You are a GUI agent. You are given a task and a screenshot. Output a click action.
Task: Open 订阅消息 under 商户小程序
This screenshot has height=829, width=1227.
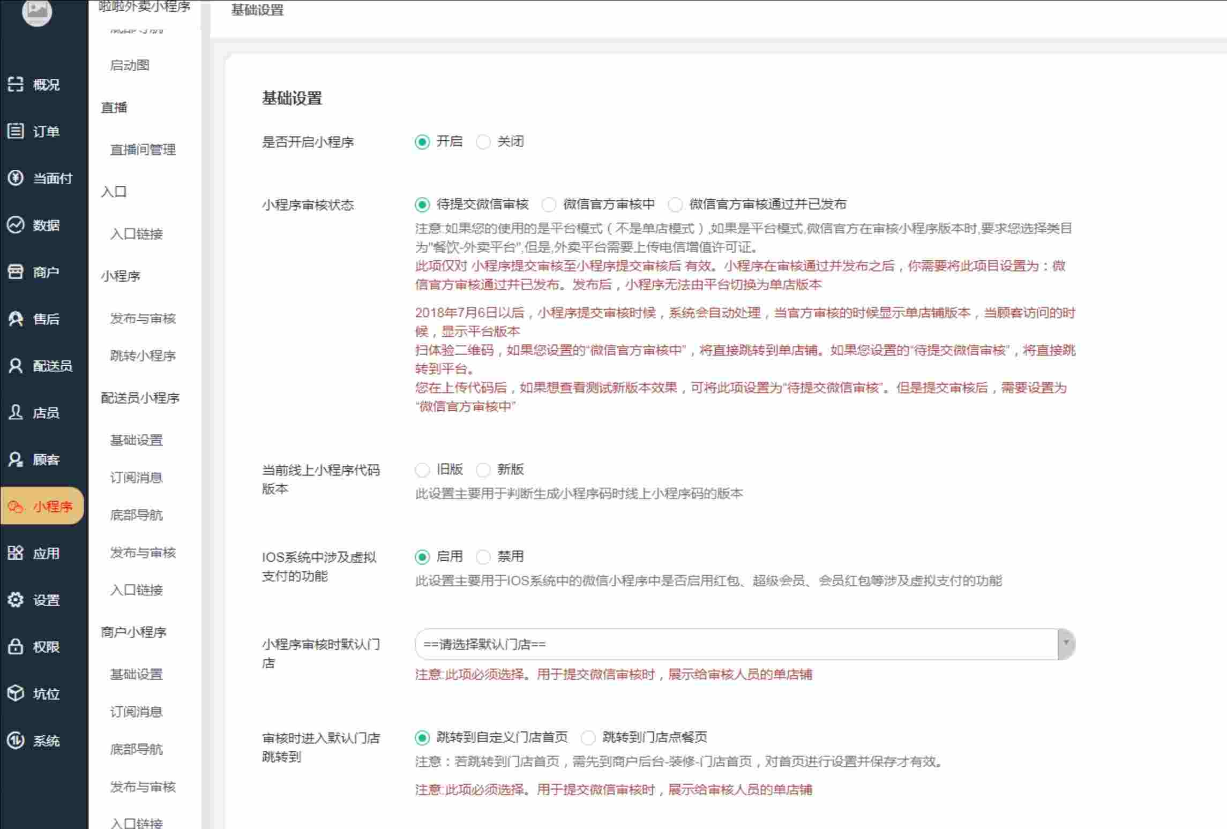click(137, 712)
